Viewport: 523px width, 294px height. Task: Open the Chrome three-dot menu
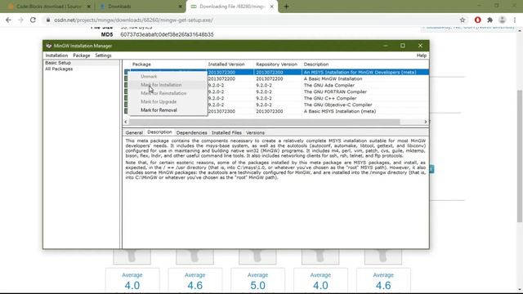[515, 20]
